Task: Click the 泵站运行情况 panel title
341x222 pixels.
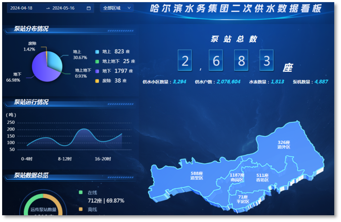Action: pyautogui.click(x=31, y=102)
